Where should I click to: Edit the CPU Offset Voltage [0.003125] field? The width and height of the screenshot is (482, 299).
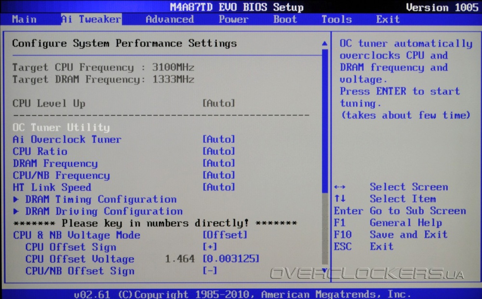pyautogui.click(x=231, y=258)
